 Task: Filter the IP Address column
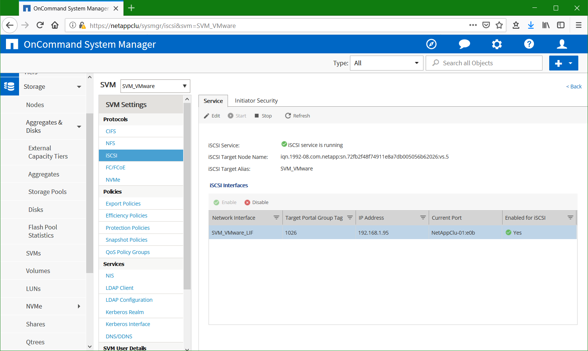click(x=423, y=217)
